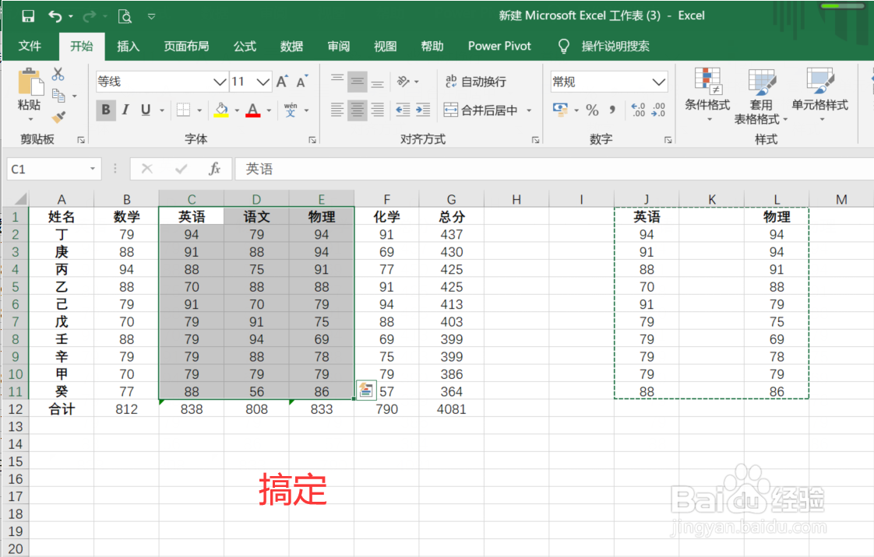Apply Italic formatting
Image resolution: width=874 pixels, height=557 pixels.
point(125,110)
